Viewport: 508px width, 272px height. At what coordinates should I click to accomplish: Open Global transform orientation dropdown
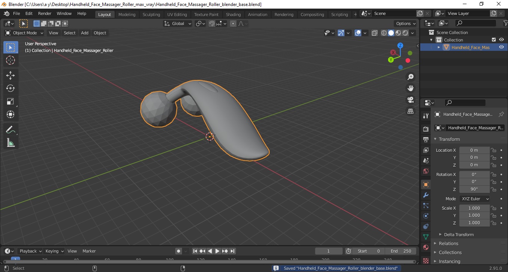(x=178, y=24)
